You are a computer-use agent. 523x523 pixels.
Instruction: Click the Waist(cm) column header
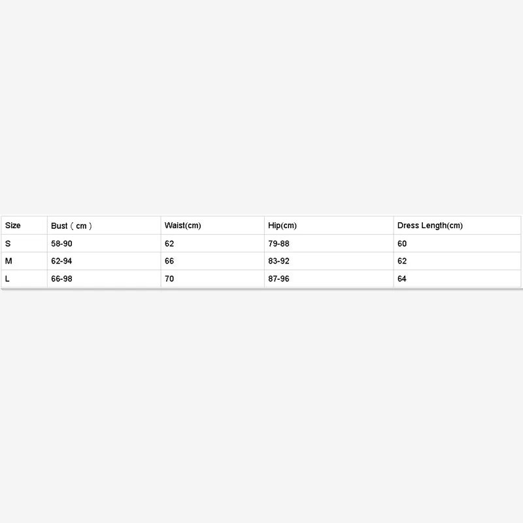click(x=212, y=226)
